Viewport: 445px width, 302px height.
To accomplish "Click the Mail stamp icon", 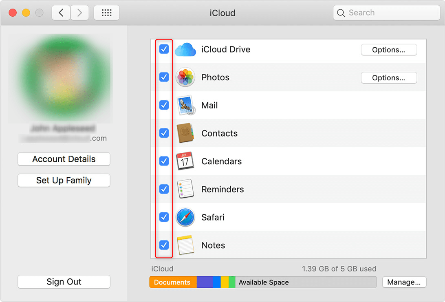I will [x=186, y=105].
